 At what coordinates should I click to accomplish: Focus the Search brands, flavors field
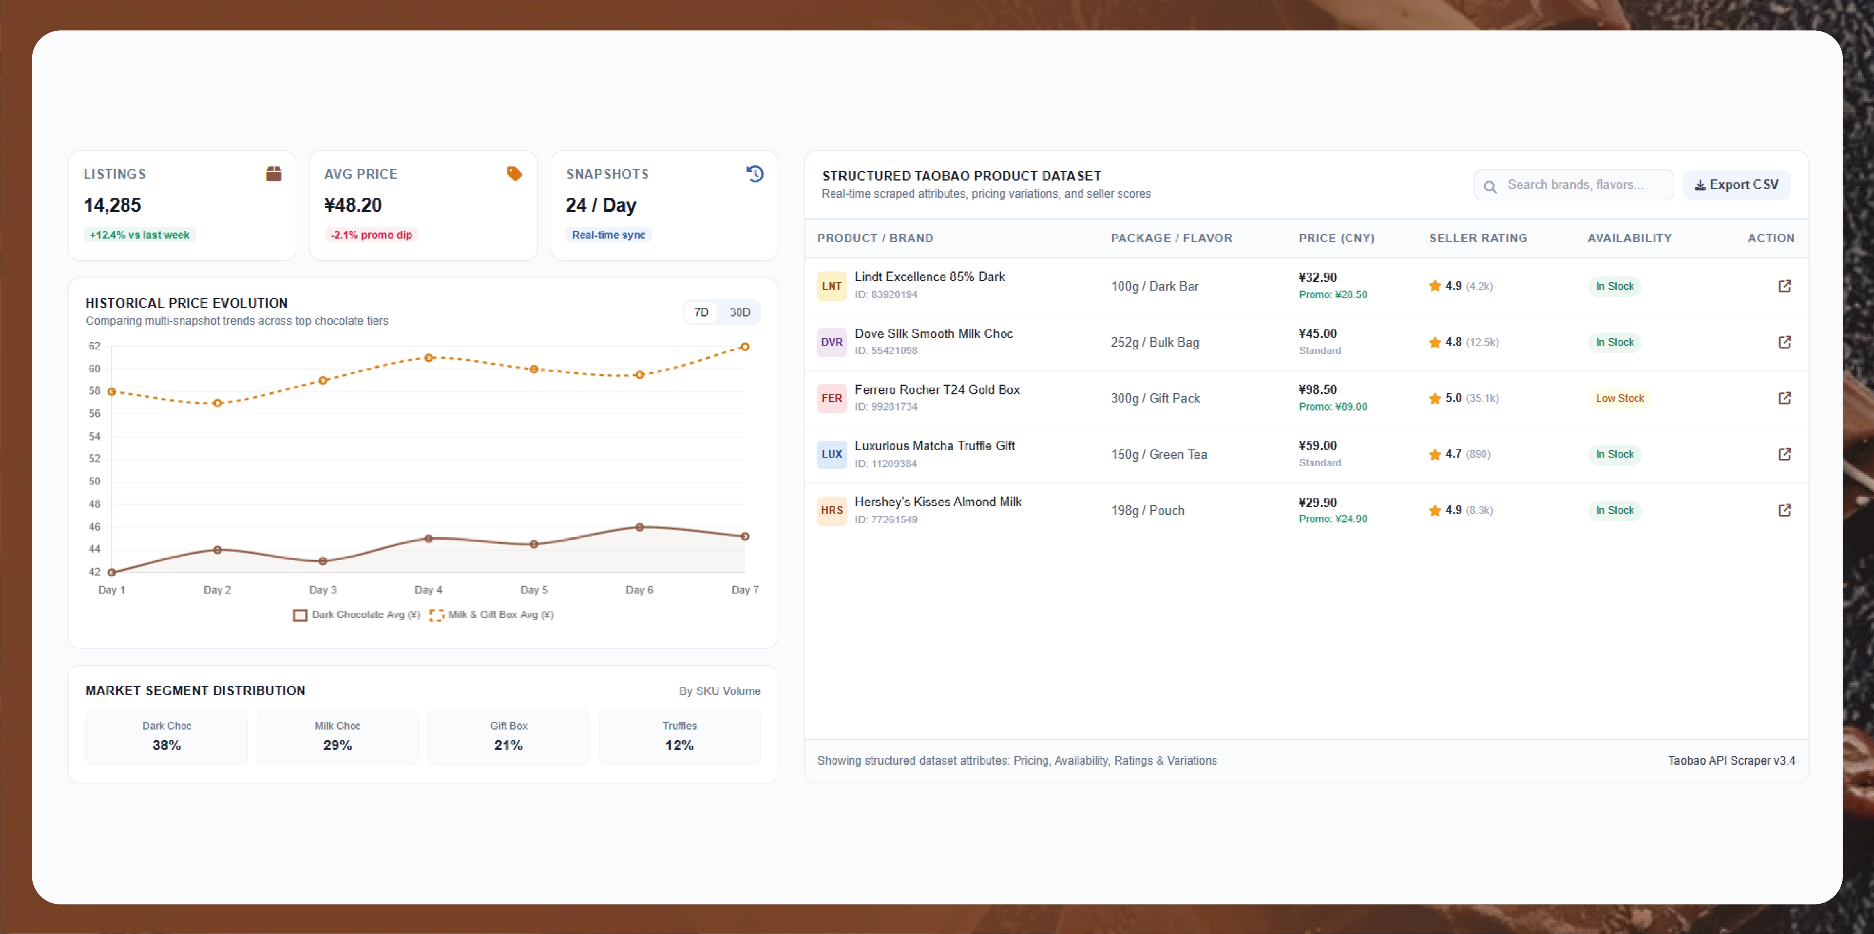pos(1573,185)
